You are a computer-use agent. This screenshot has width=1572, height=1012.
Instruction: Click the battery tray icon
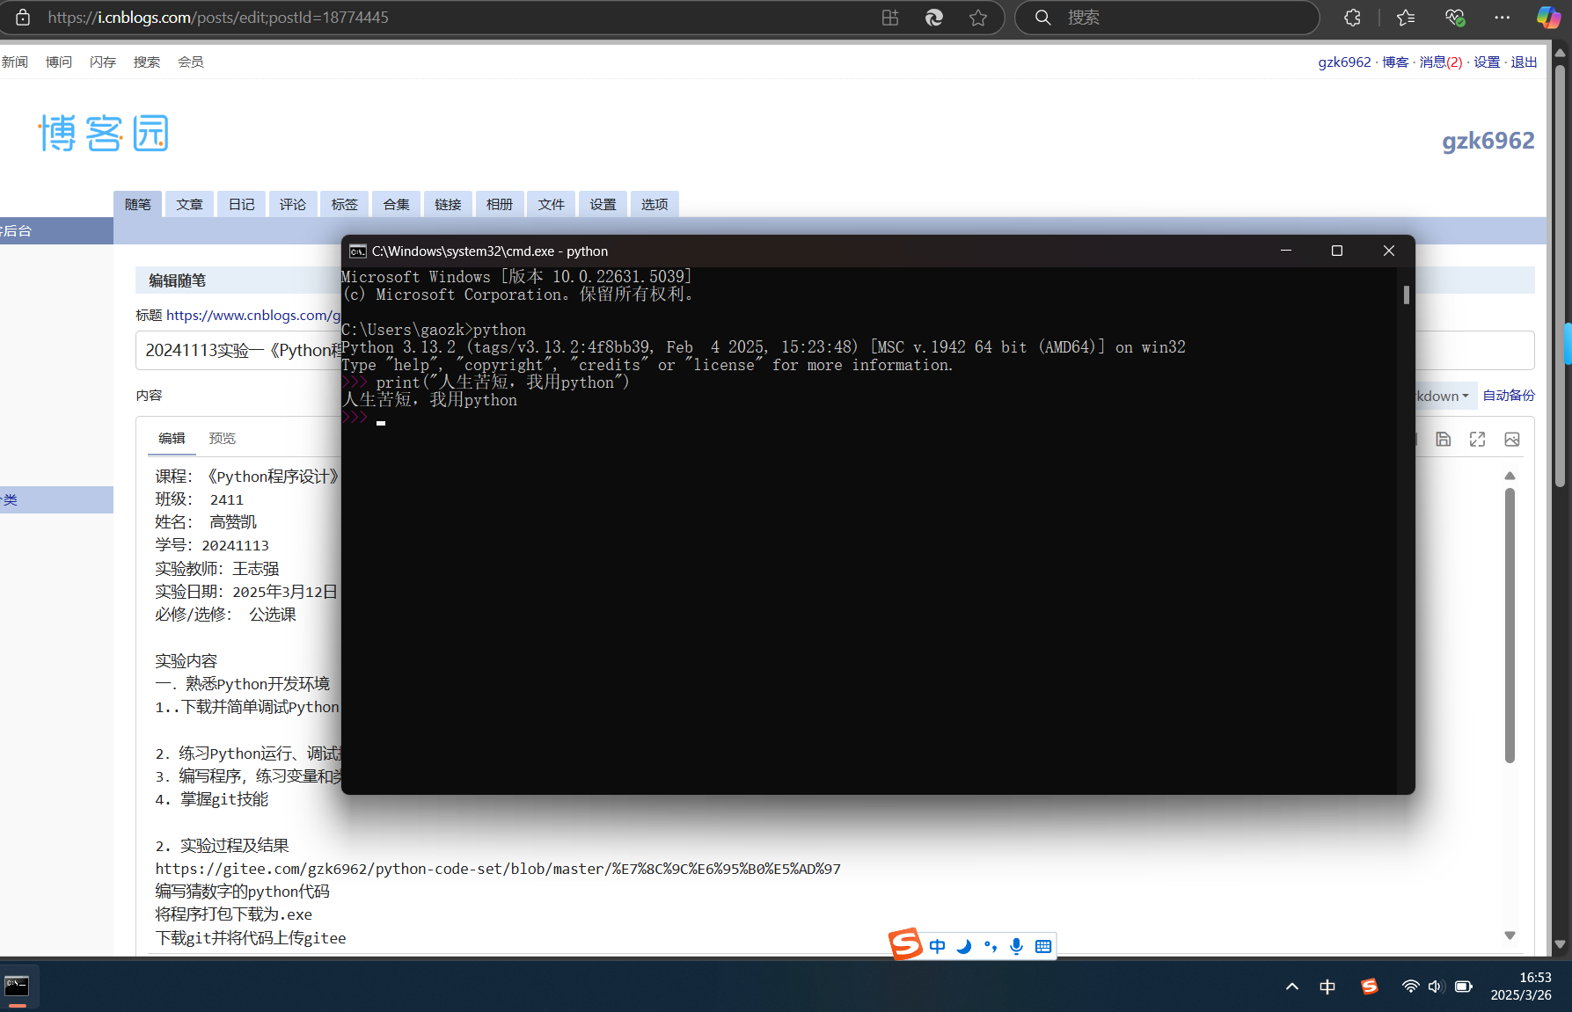(1464, 987)
